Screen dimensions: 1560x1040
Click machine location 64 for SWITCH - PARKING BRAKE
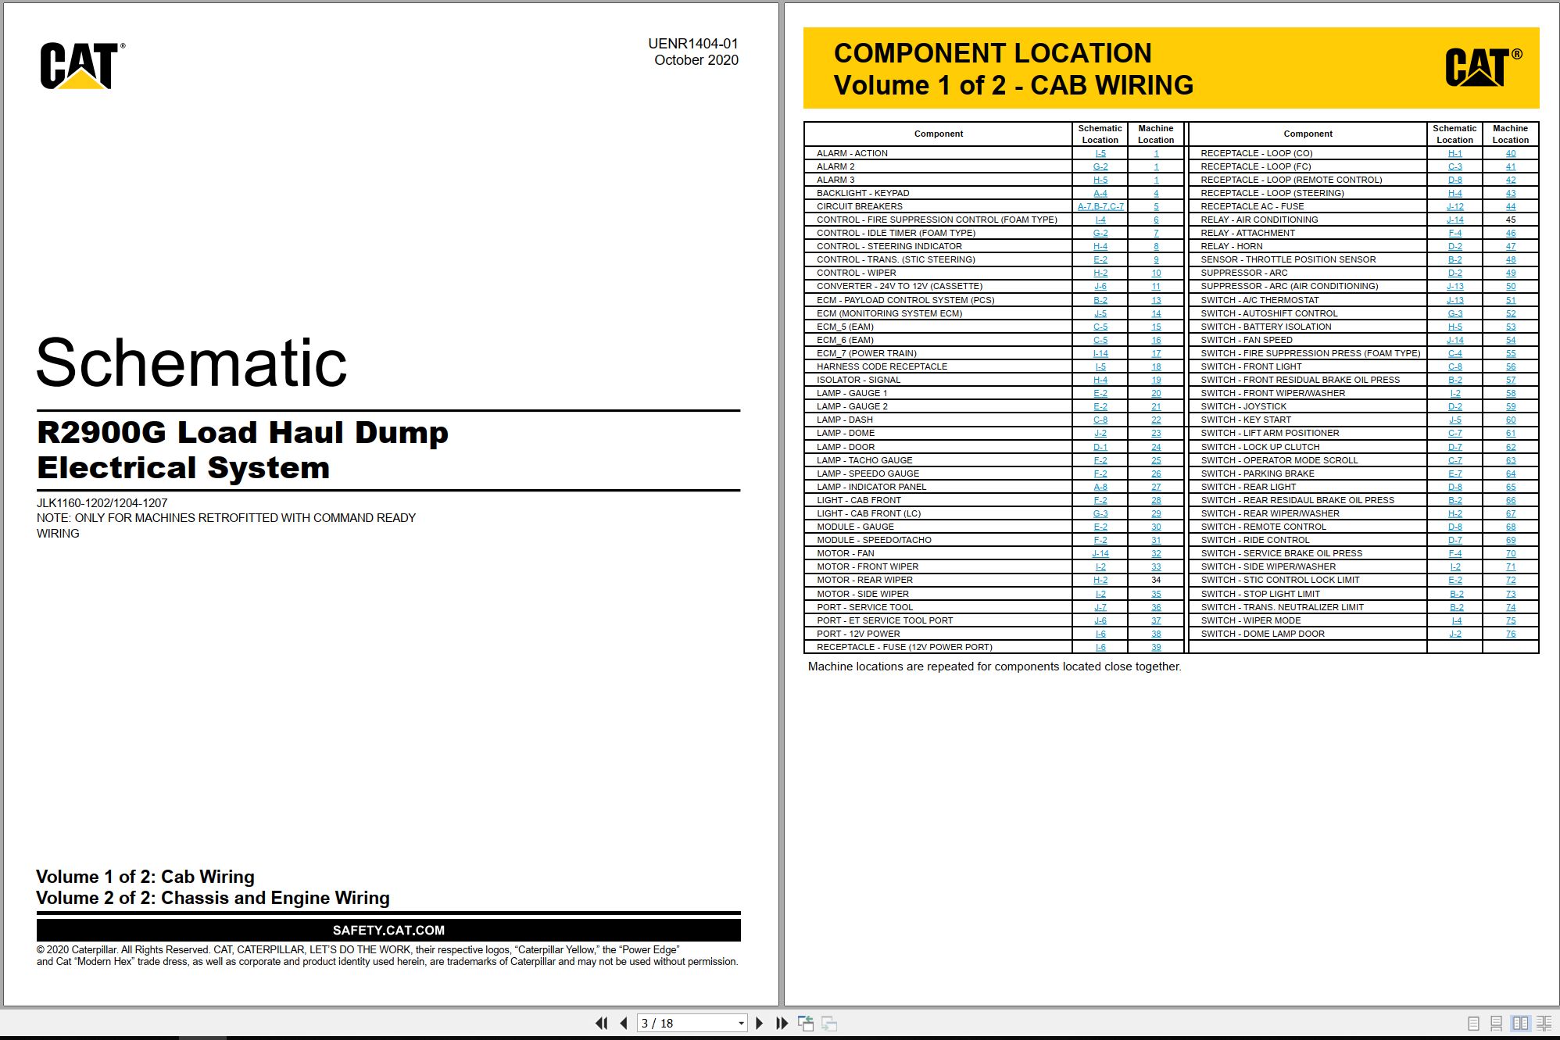click(1510, 474)
